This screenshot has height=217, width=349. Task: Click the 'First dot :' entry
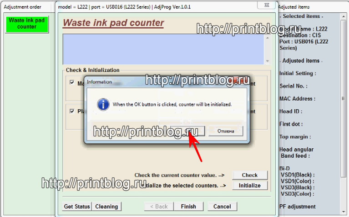pos(291,124)
